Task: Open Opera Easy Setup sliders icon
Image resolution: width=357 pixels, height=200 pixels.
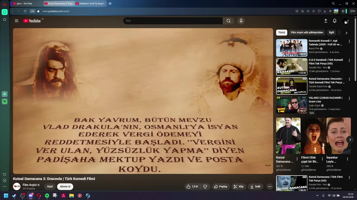Action: 331,11
